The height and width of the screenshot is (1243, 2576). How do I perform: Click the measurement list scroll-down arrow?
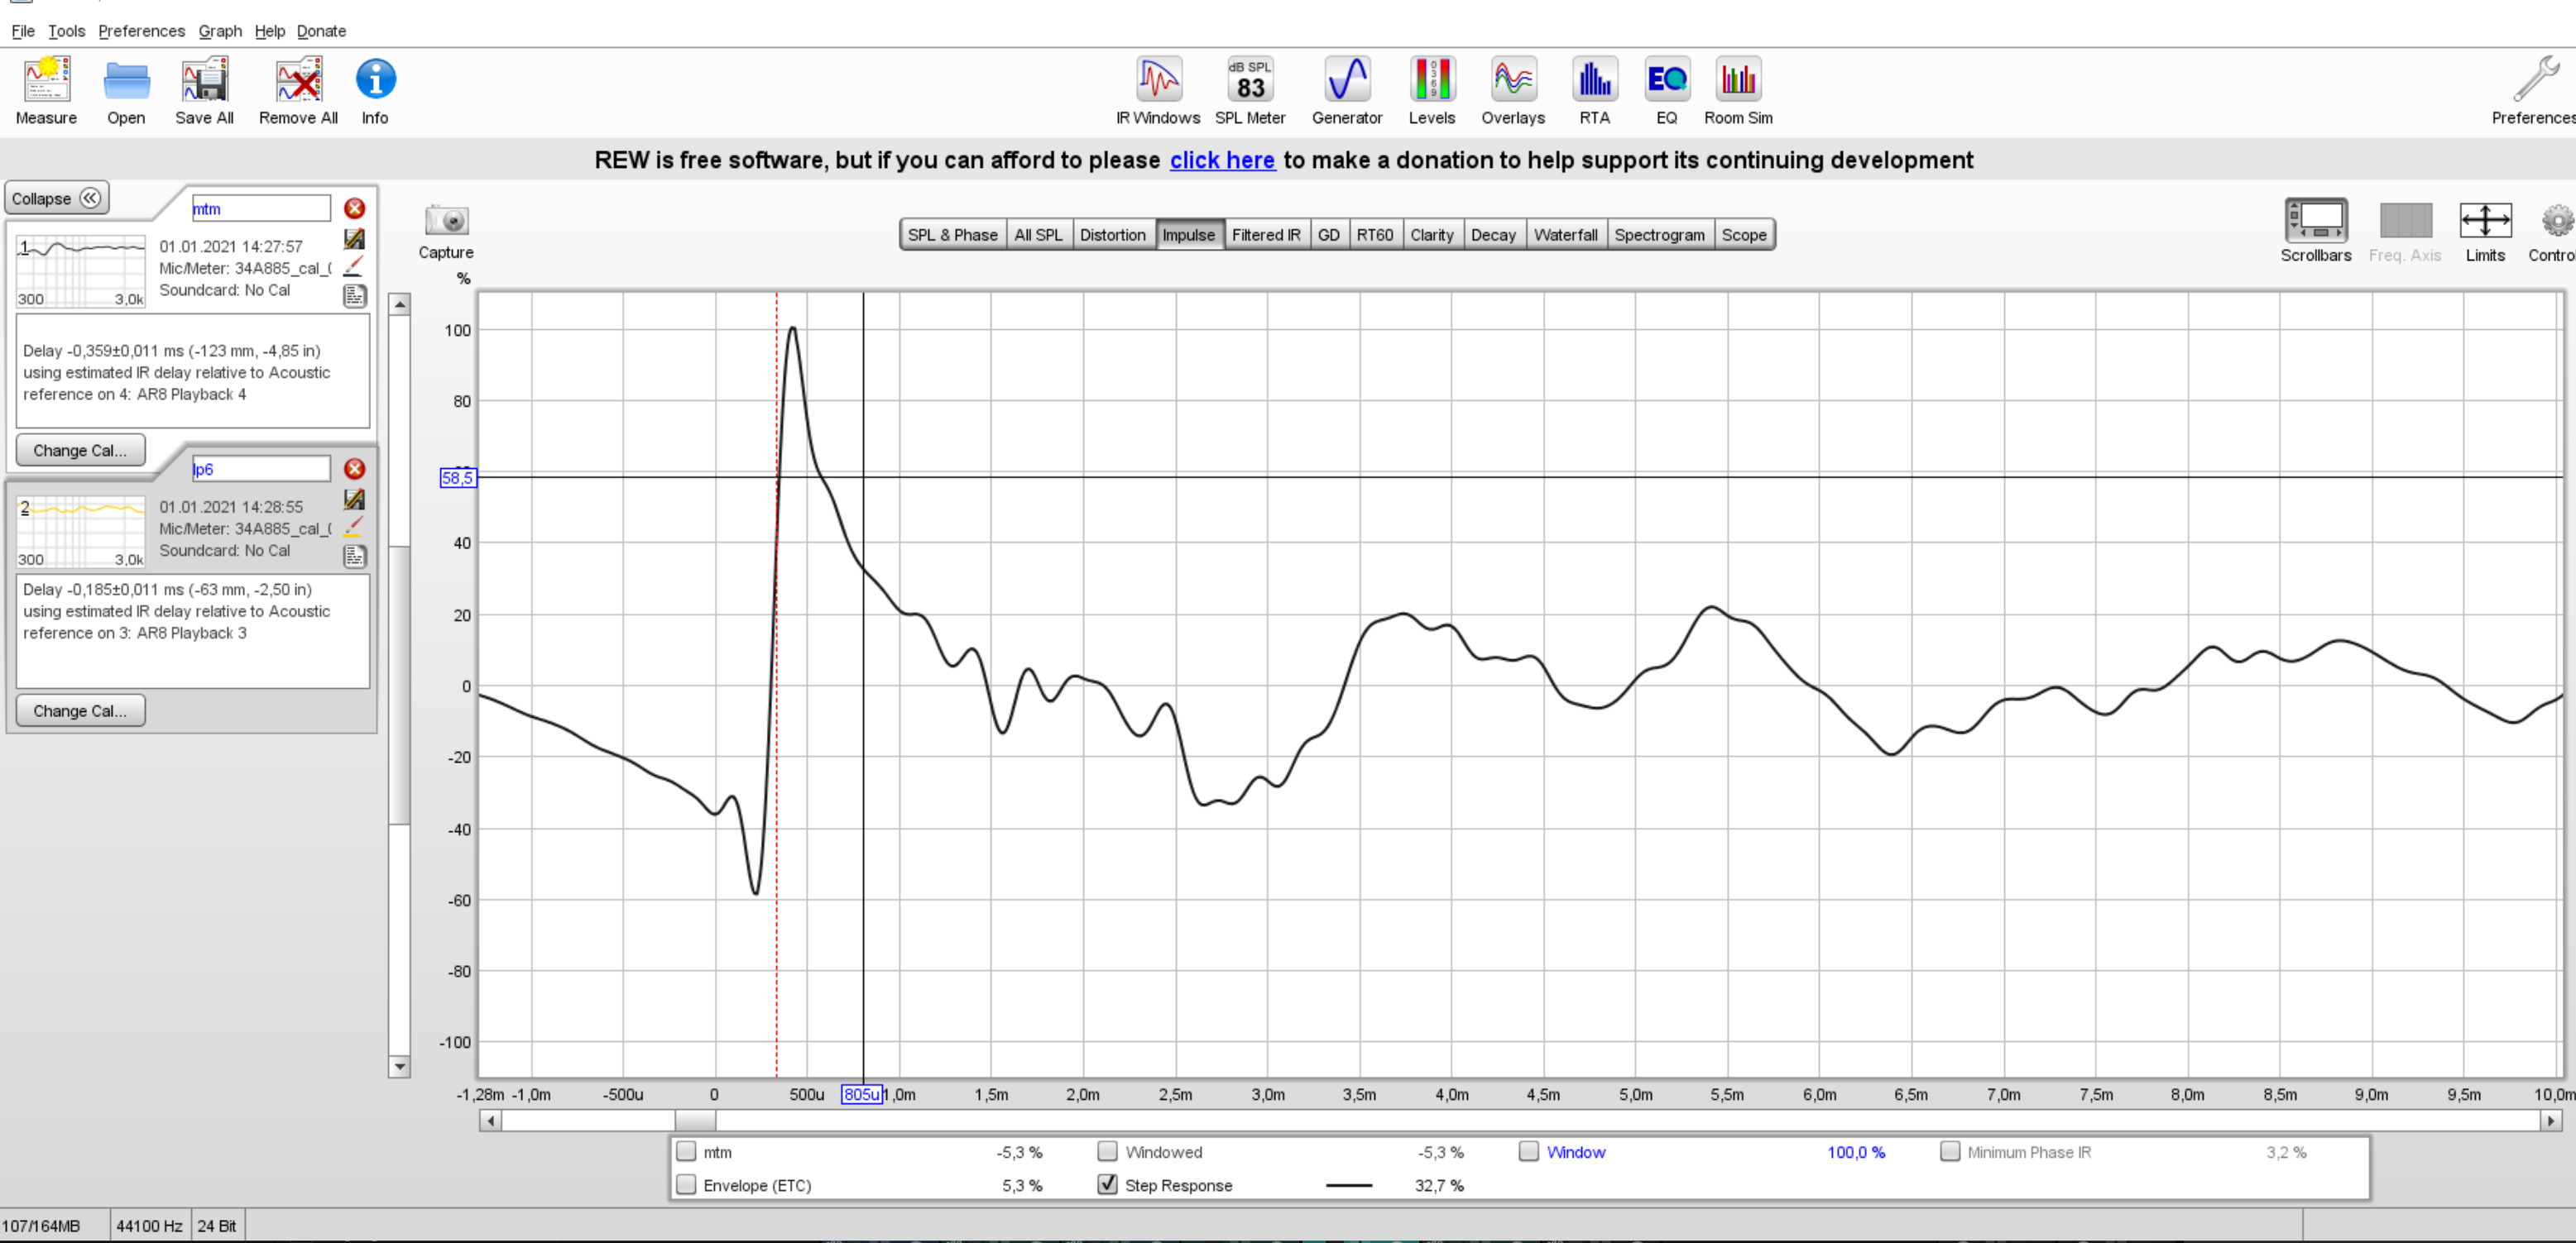tap(400, 1066)
